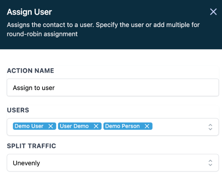222x177 pixels.
Task: Remove User Demo from the users list
Action: 96,126
